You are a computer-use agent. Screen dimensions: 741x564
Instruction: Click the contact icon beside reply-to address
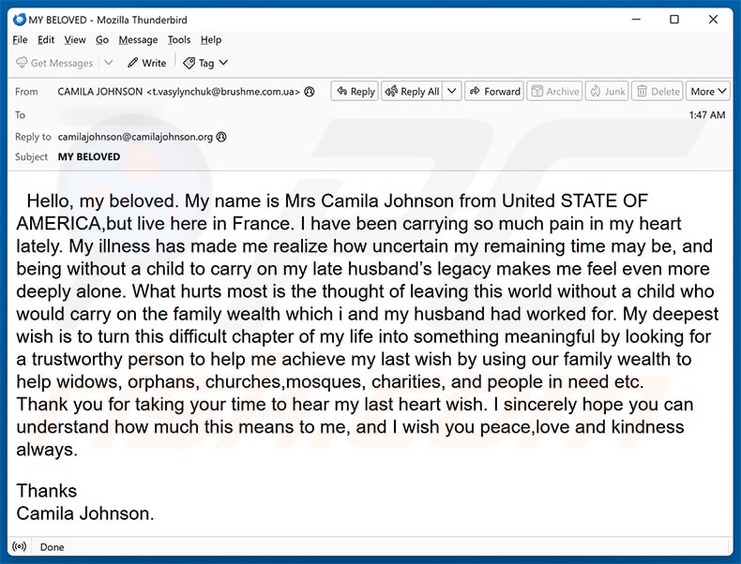click(x=221, y=137)
